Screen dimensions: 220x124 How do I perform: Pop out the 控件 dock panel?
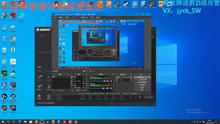pyautogui.click(x=150, y=74)
